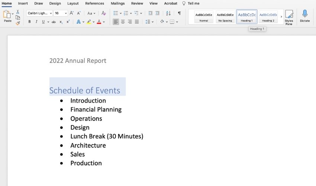The width and height of the screenshot is (316, 186).
Task: Click the Tell me search field
Action: pyautogui.click(x=191, y=3)
